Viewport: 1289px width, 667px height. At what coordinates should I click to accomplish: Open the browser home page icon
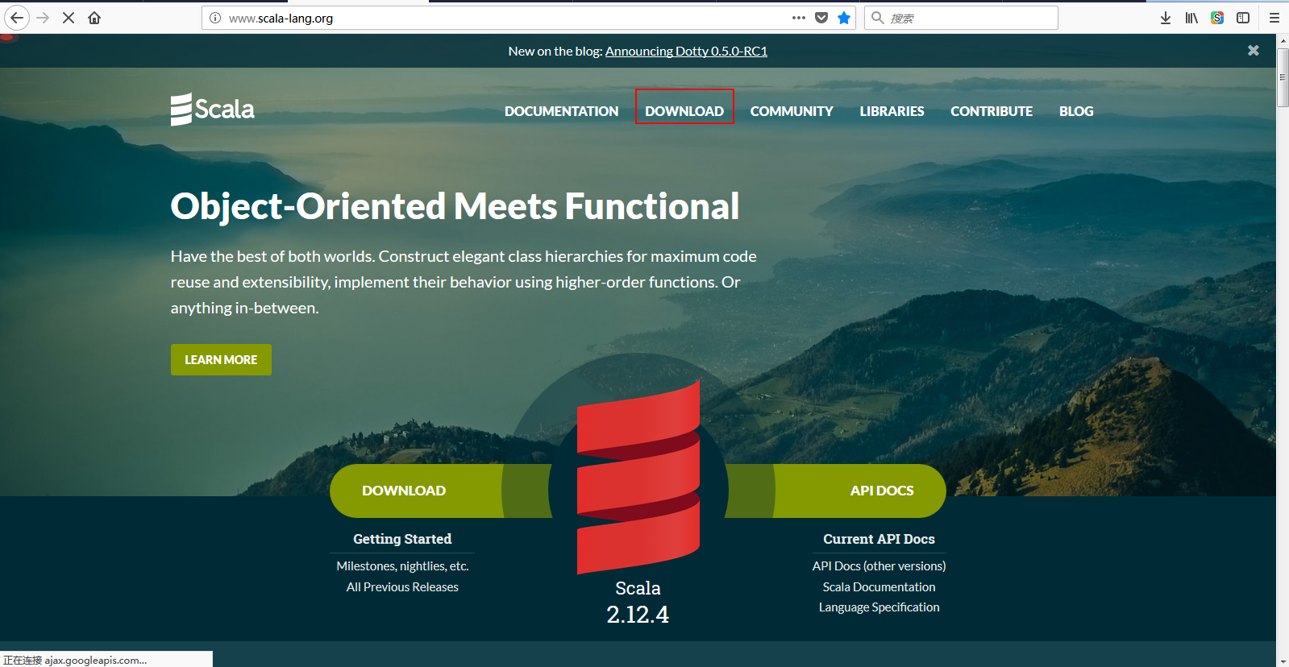94,18
